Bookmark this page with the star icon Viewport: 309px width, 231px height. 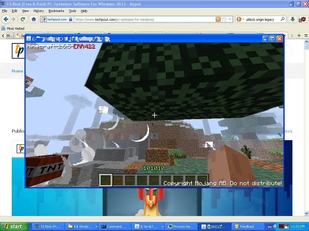point(224,19)
